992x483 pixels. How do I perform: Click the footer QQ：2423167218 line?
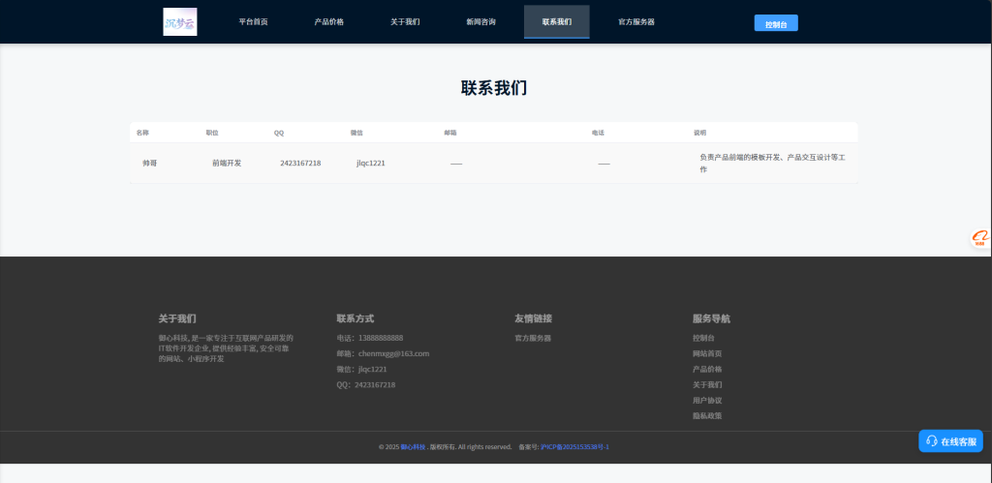coord(366,384)
